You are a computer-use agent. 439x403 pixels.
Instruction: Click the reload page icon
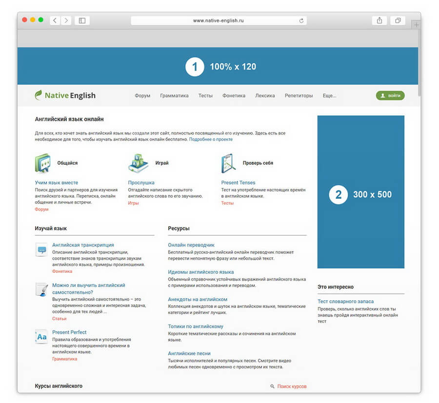301,20
